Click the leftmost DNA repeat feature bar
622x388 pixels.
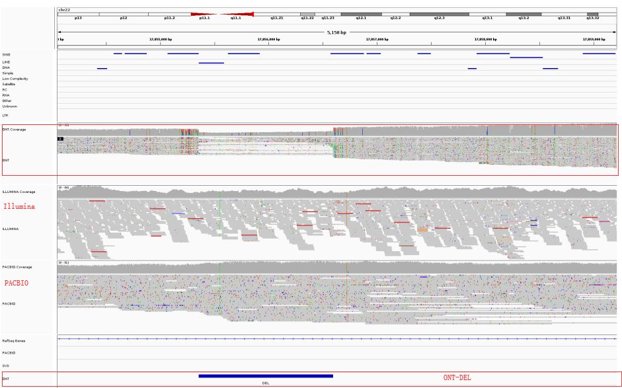coord(102,68)
